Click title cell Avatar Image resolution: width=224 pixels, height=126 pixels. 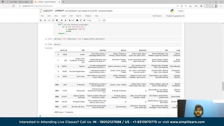82,55
